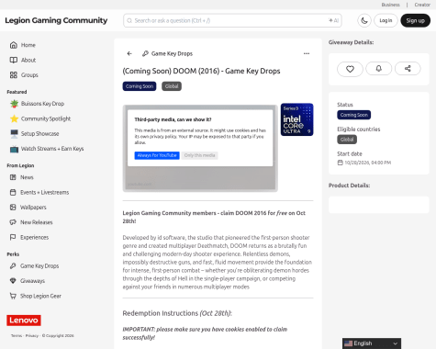Image resolution: width=436 pixels, height=349 pixels.
Task: Click the Log in button
Action: click(386, 20)
